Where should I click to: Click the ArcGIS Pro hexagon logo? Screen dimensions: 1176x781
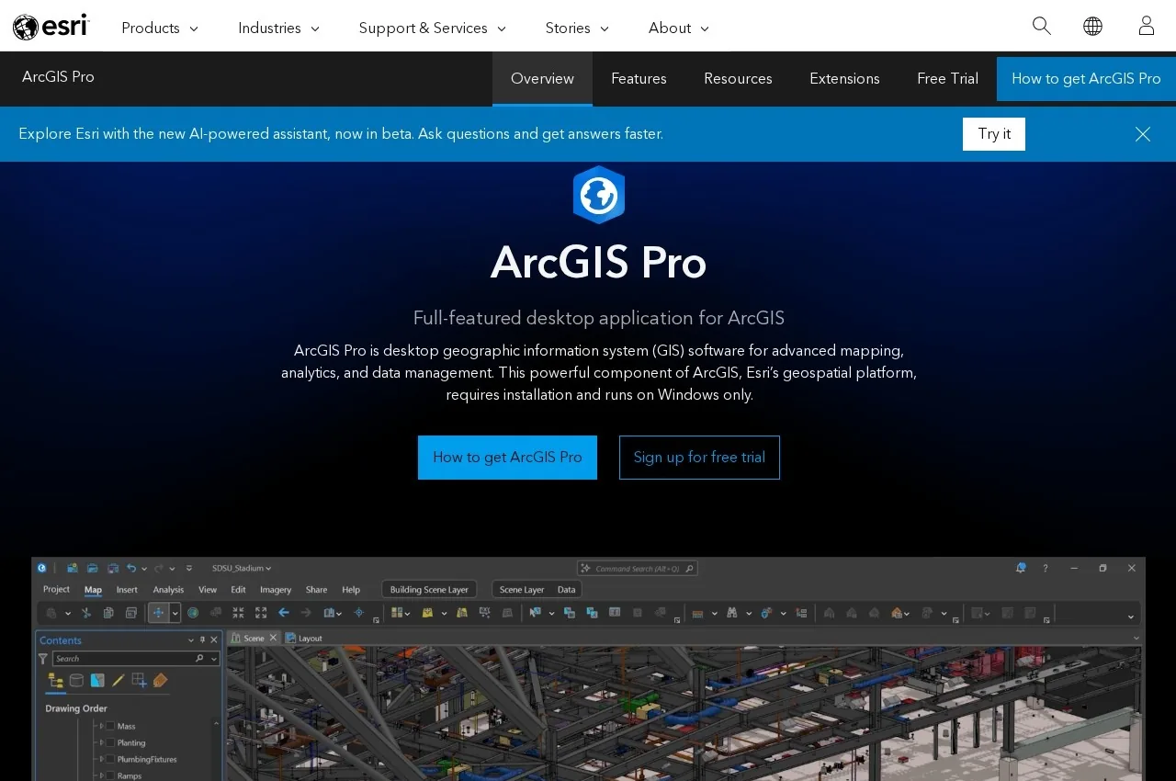coord(599,195)
